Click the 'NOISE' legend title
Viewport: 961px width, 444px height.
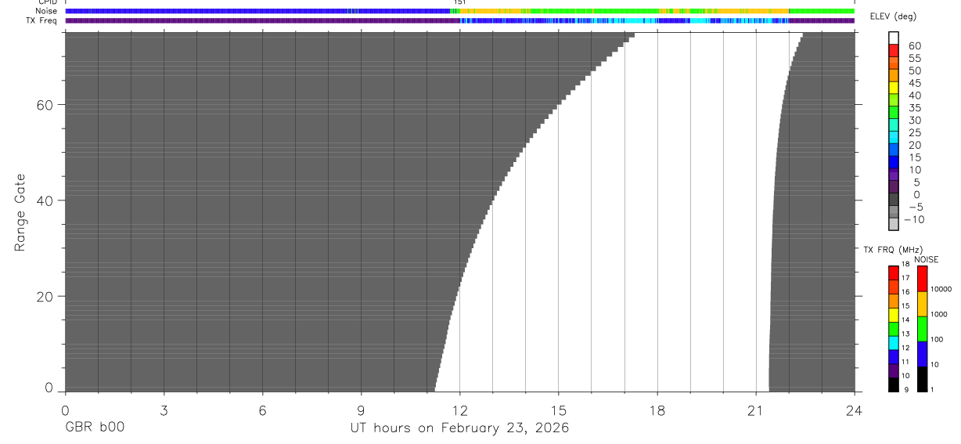pos(926,259)
